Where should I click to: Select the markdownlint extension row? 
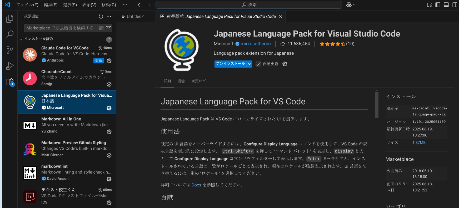67,173
